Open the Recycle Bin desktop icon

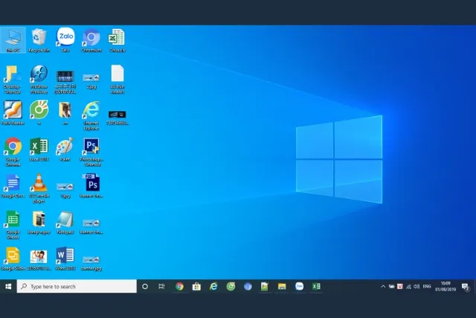point(39,37)
